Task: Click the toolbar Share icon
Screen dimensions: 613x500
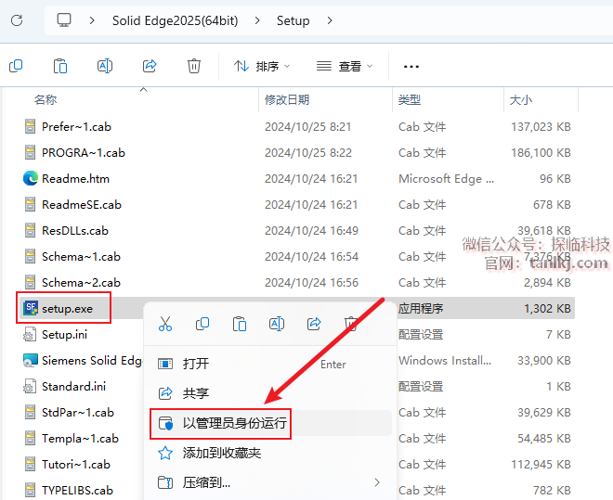Action: 150,66
